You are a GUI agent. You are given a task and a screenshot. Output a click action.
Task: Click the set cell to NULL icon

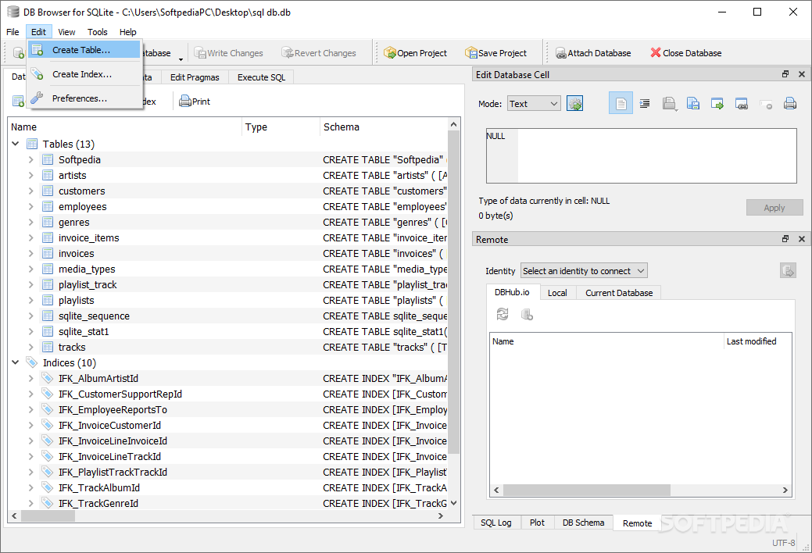(766, 104)
